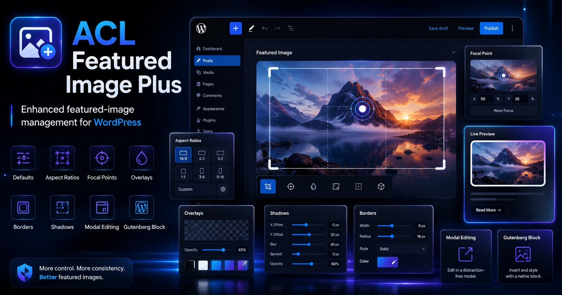The width and height of the screenshot is (562, 295).
Task: Select the focal point crosshair tool in image toolbar
Action: point(291,186)
